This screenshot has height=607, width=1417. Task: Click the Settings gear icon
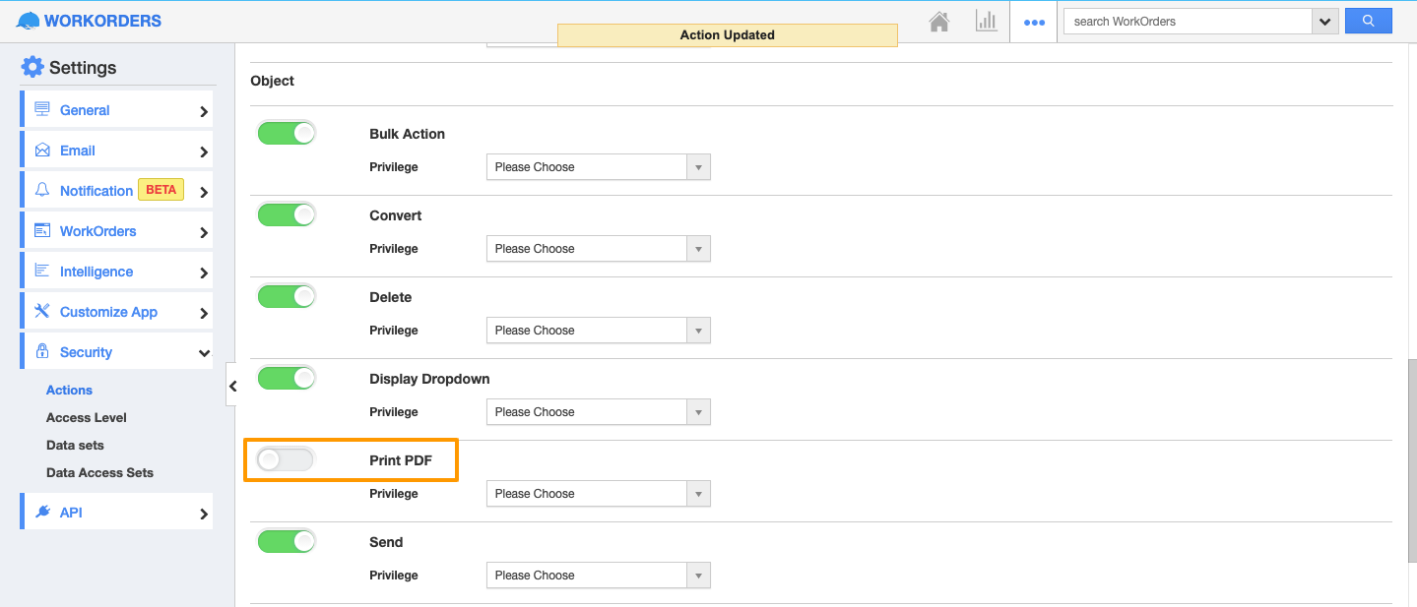pyautogui.click(x=32, y=67)
